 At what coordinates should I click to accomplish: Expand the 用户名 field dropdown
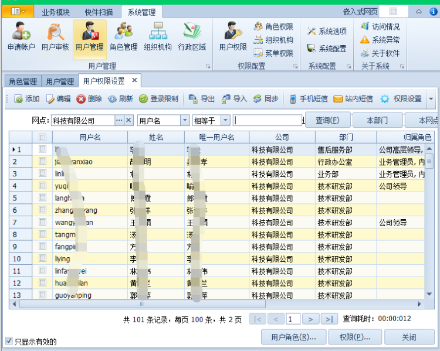click(185, 121)
